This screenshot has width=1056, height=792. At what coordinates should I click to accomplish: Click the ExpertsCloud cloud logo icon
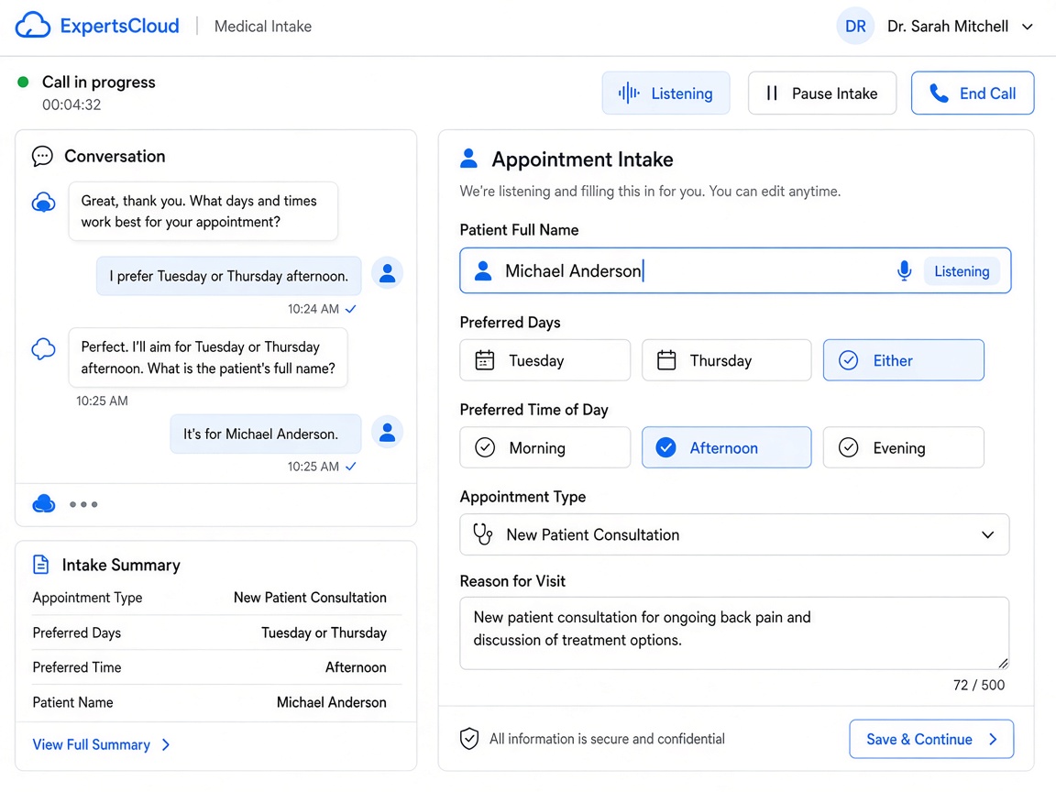coord(32,26)
